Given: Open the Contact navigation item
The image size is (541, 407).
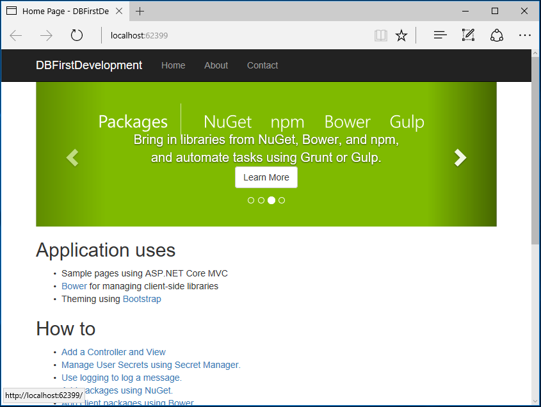Looking at the screenshot, I should [262, 65].
